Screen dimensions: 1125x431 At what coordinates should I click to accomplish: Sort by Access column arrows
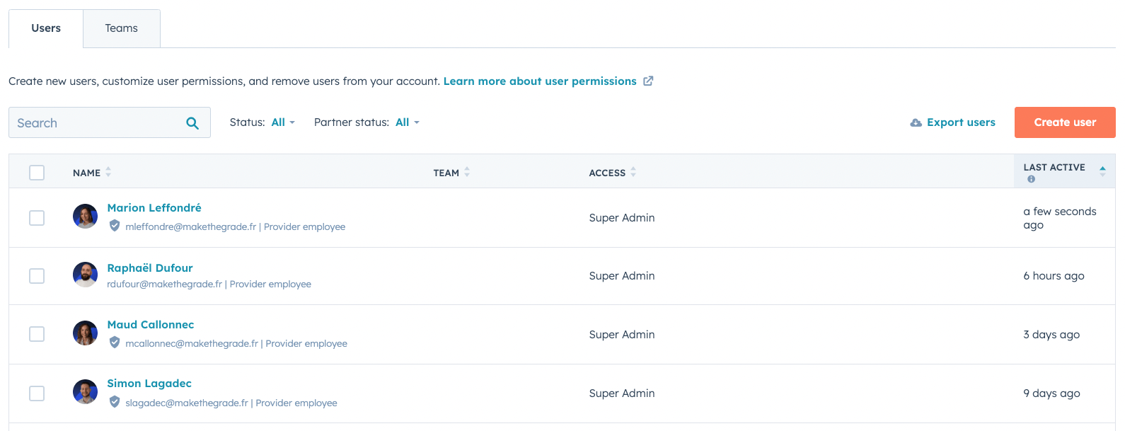tap(633, 172)
